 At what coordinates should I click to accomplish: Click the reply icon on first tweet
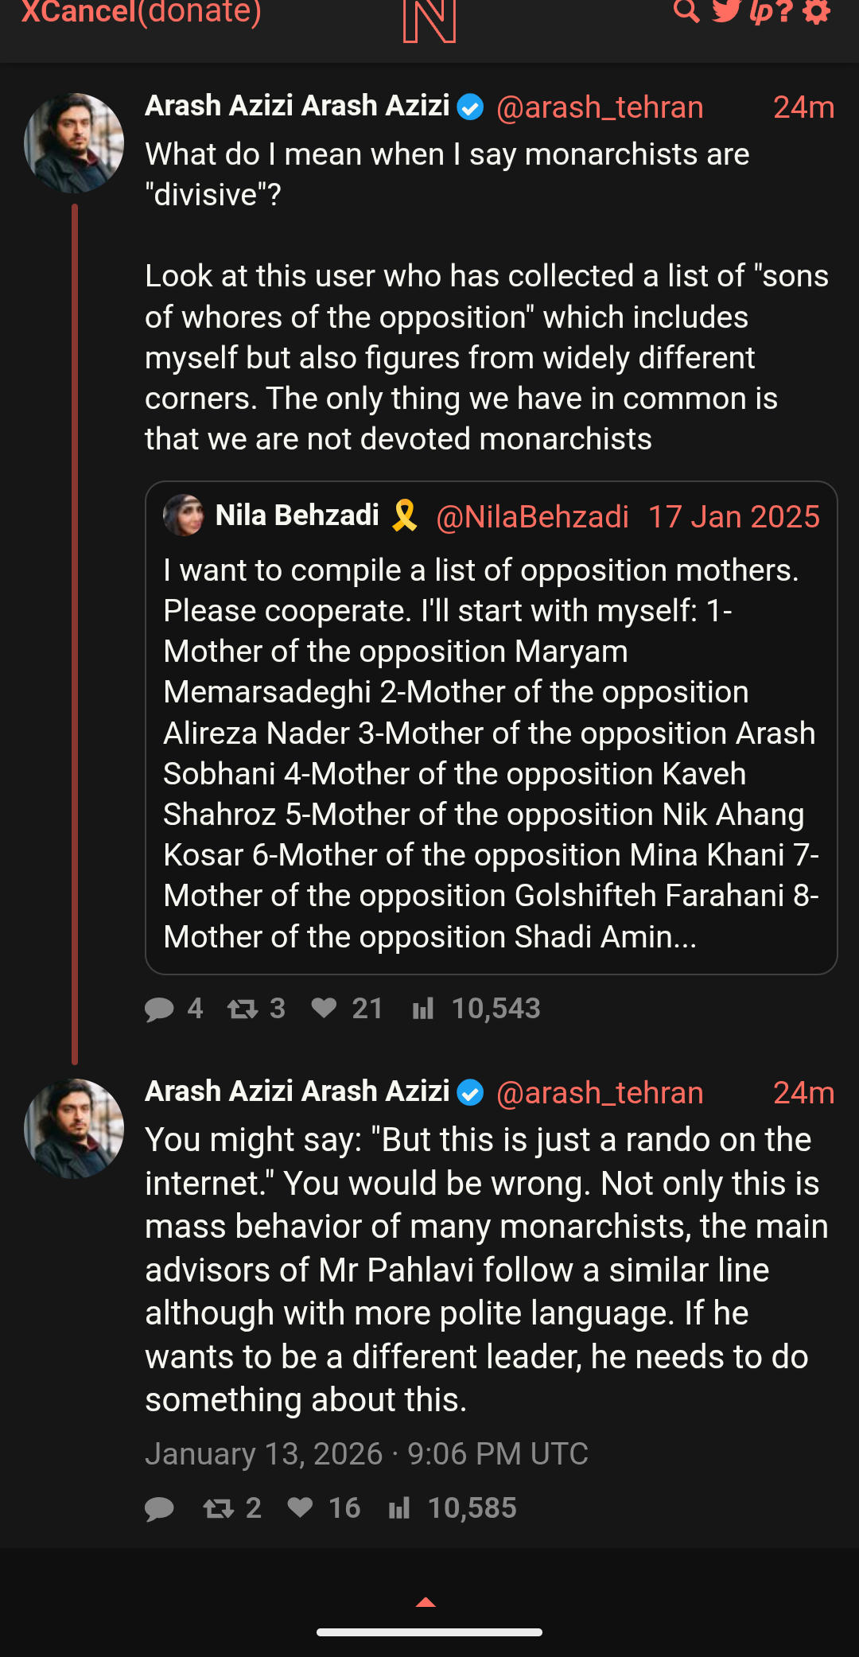(159, 1009)
